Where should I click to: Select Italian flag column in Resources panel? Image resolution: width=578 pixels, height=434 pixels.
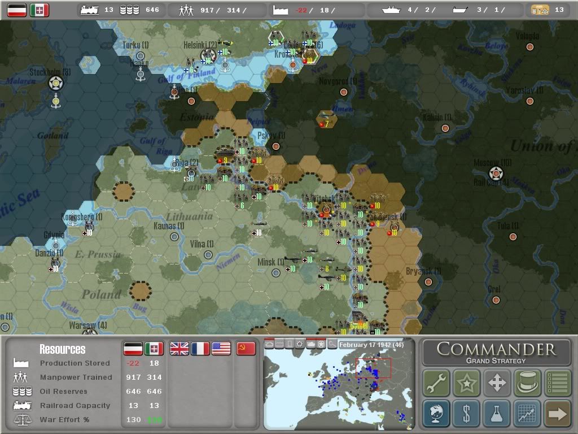[154, 348]
